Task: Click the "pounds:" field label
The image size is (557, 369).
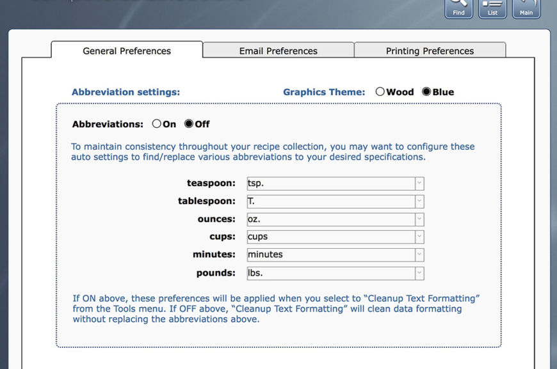Action: (216, 273)
